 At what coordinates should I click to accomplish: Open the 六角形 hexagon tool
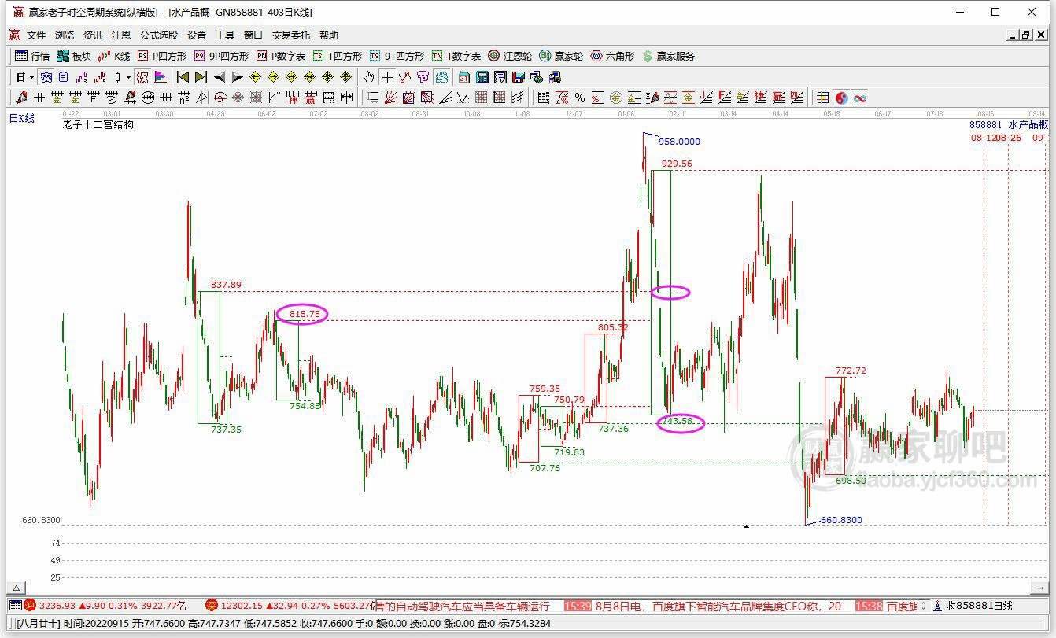pyautogui.click(x=612, y=56)
